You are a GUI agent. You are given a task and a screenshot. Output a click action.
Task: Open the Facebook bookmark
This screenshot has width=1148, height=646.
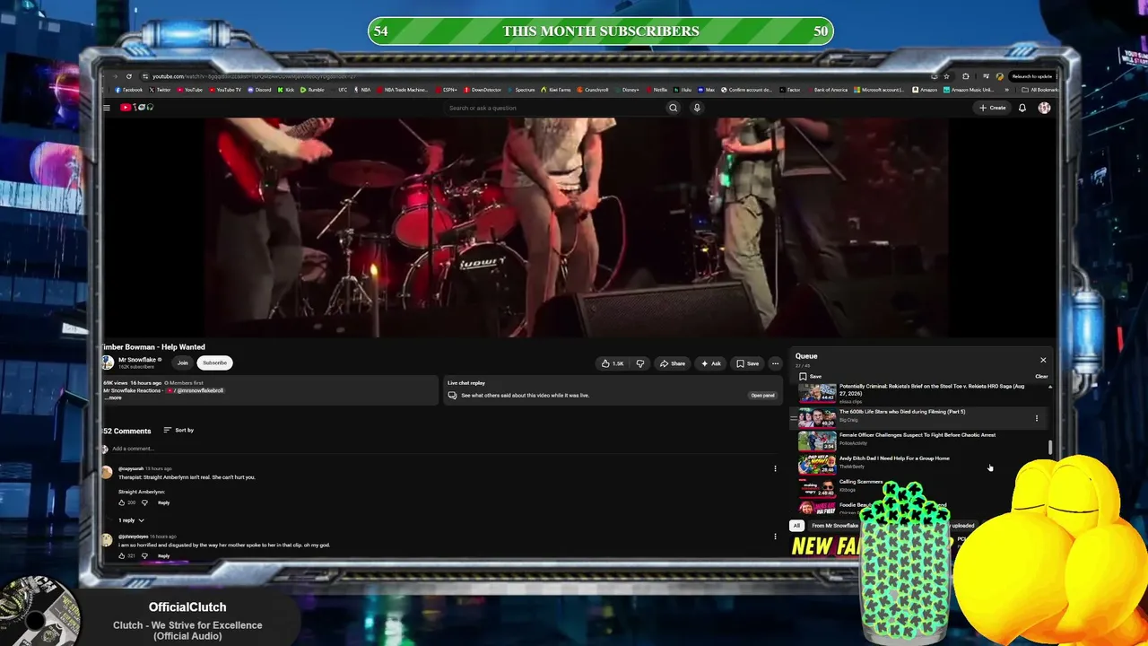coord(129,90)
